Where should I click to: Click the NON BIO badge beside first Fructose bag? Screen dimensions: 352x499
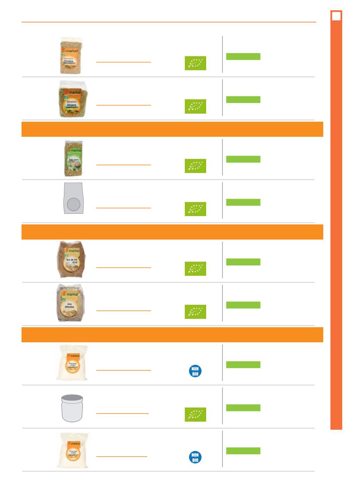coord(195,371)
